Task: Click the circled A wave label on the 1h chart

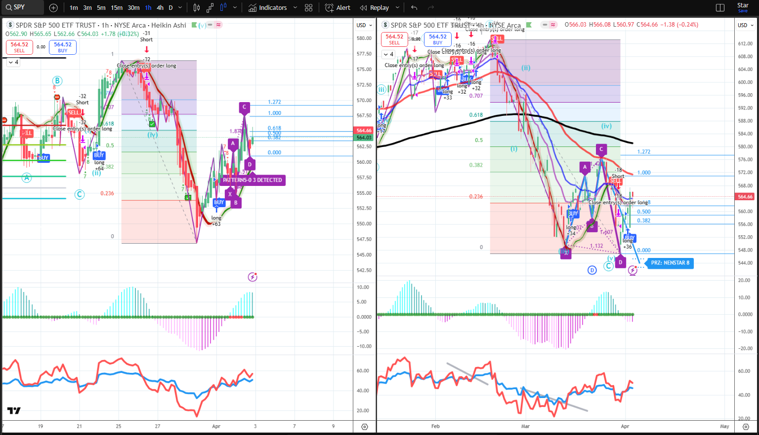Action: [x=27, y=178]
